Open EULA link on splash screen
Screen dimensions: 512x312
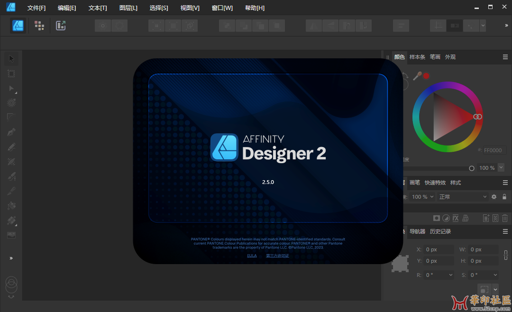tap(252, 256)
